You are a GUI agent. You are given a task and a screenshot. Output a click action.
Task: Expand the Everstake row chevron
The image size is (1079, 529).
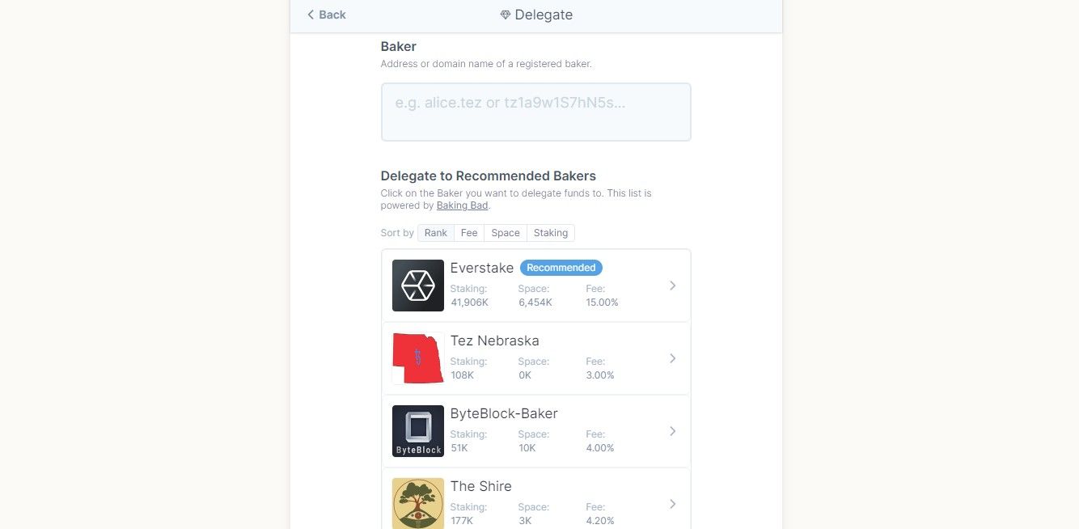[x=673, y=286]
